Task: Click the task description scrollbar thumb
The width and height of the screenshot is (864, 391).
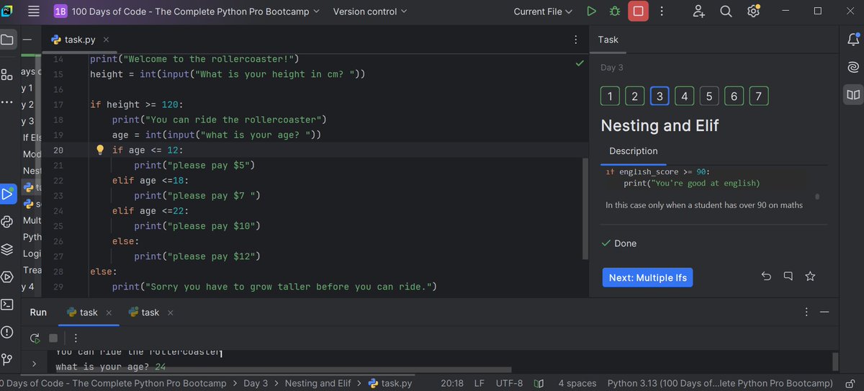Action: tap(817, 196)
